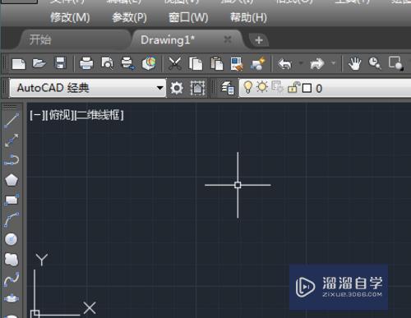Click the Match Properties brush icon
411x318 pixels.
click(237, 64)
